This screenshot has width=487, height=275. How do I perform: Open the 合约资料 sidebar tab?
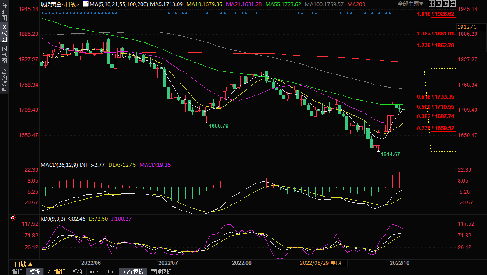tap(4, 80)
